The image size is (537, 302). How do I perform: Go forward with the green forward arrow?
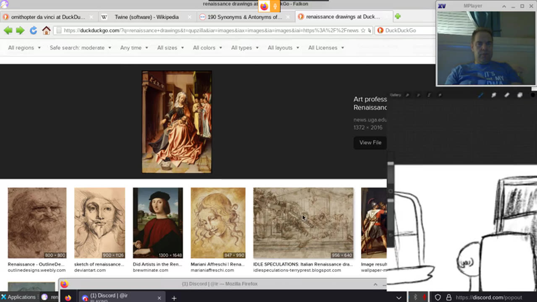[20, 30]
